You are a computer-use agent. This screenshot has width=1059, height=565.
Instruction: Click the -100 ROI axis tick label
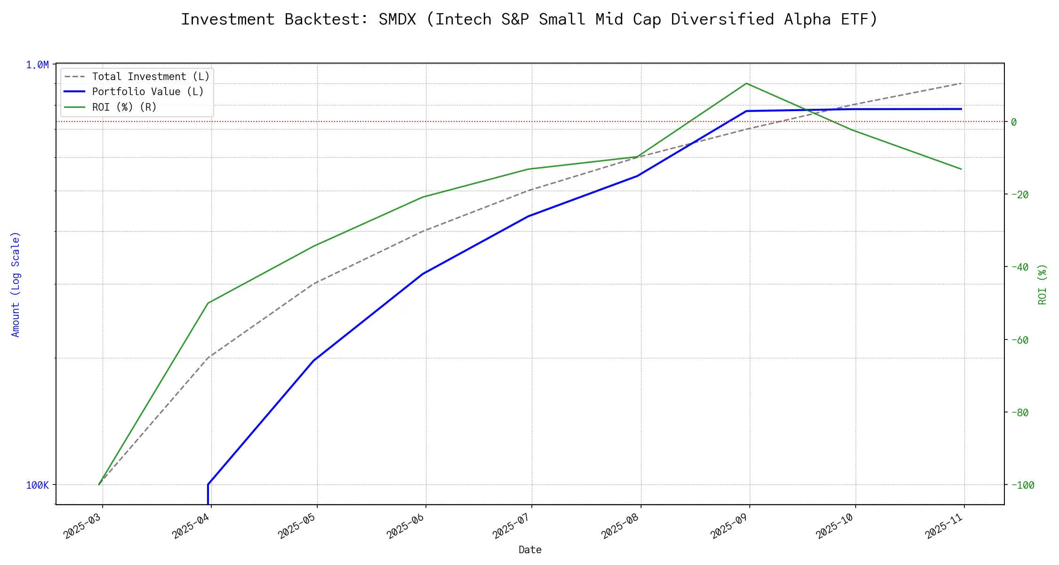[1022, 485]
